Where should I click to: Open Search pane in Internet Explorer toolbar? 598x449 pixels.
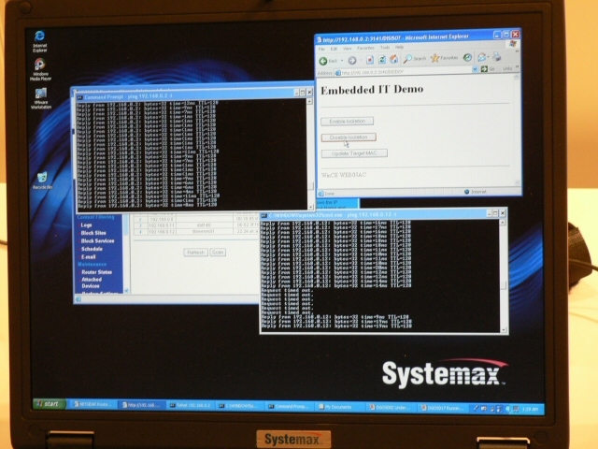tap(415, 58)
